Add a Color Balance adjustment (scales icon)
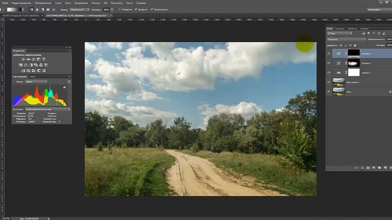Image resolution: width=392 pixels, height=220 pixels. [26, 65]
